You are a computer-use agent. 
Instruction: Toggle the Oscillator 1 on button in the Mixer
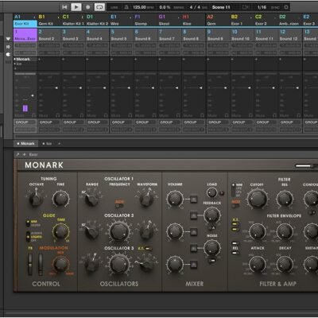pyautogui.click(x=194, y=199)
